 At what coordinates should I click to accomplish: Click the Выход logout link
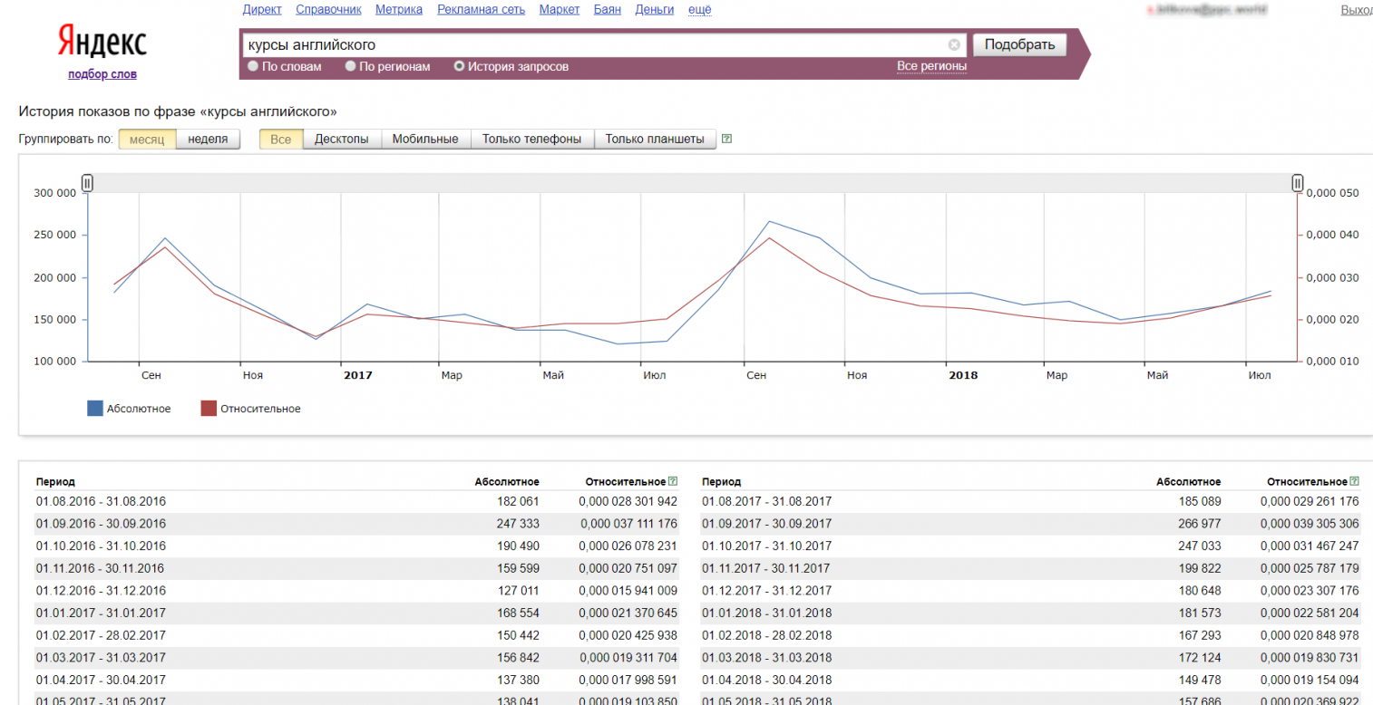[1357, 10]
